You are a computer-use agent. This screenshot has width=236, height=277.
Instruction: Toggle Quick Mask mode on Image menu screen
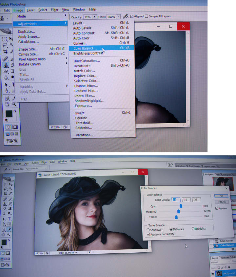click(15, 127)
